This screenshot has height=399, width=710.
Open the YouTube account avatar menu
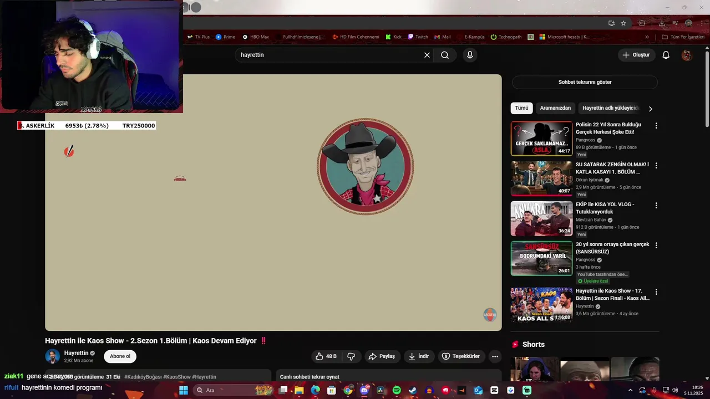tap(687, 55)
